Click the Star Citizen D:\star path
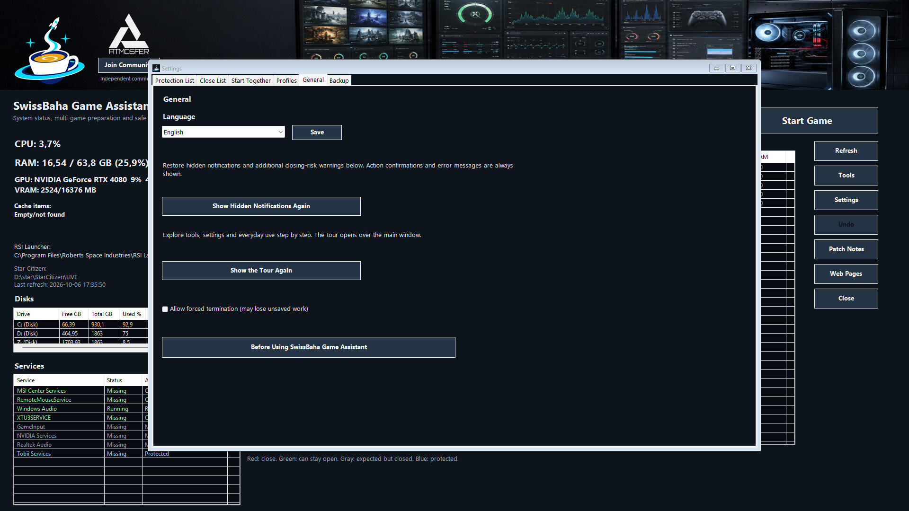 (x=45, y=277)
